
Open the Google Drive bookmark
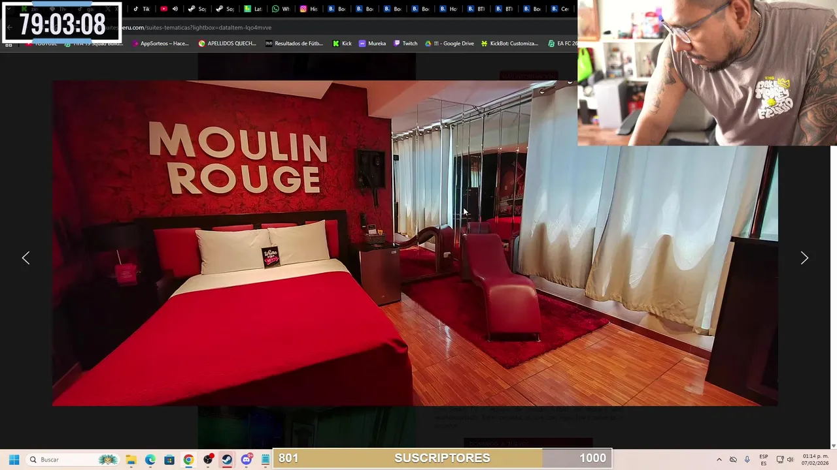pyautogui.click(x=450, y=44)
